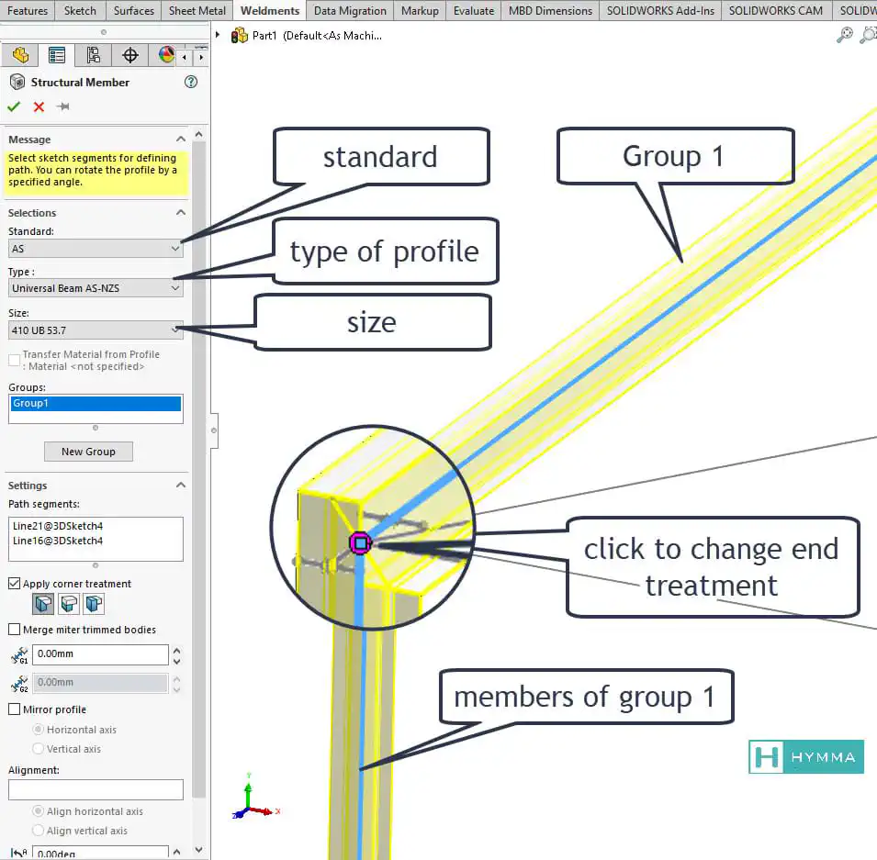Open Structural Member help question mark
Viewport: 877px width, 860px height.
(x=191, y=83)
